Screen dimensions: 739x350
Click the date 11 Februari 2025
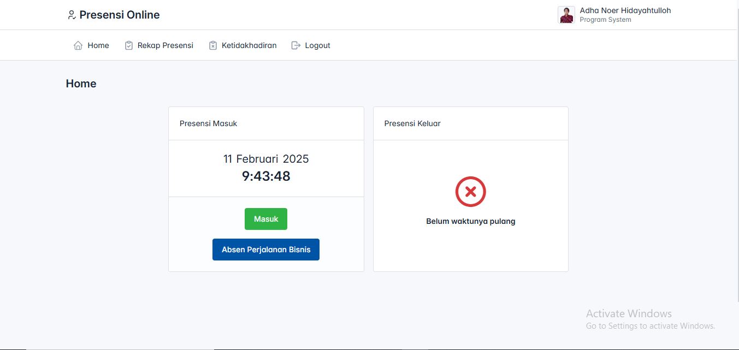tap(266, 159)
